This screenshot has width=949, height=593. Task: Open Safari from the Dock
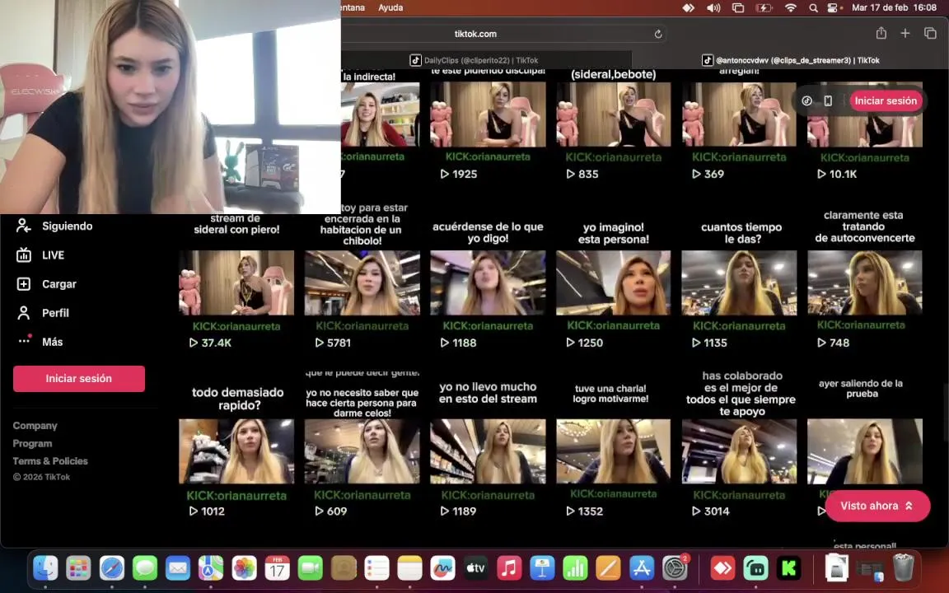(x=112, y=568)
